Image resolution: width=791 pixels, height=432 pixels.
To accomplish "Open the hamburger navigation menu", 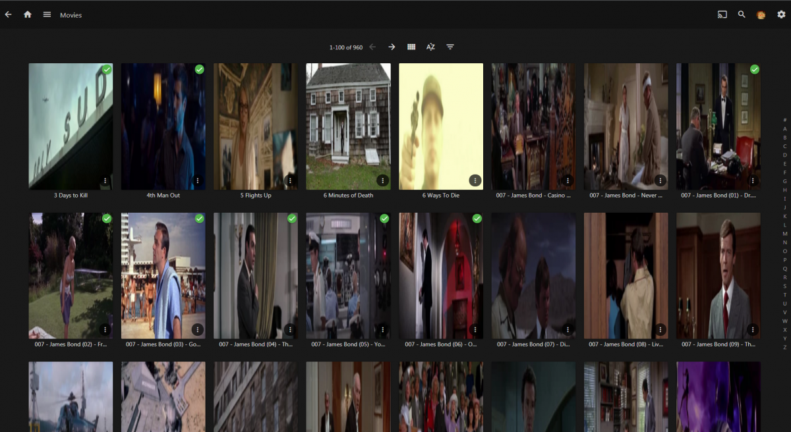I will [47, 14].
